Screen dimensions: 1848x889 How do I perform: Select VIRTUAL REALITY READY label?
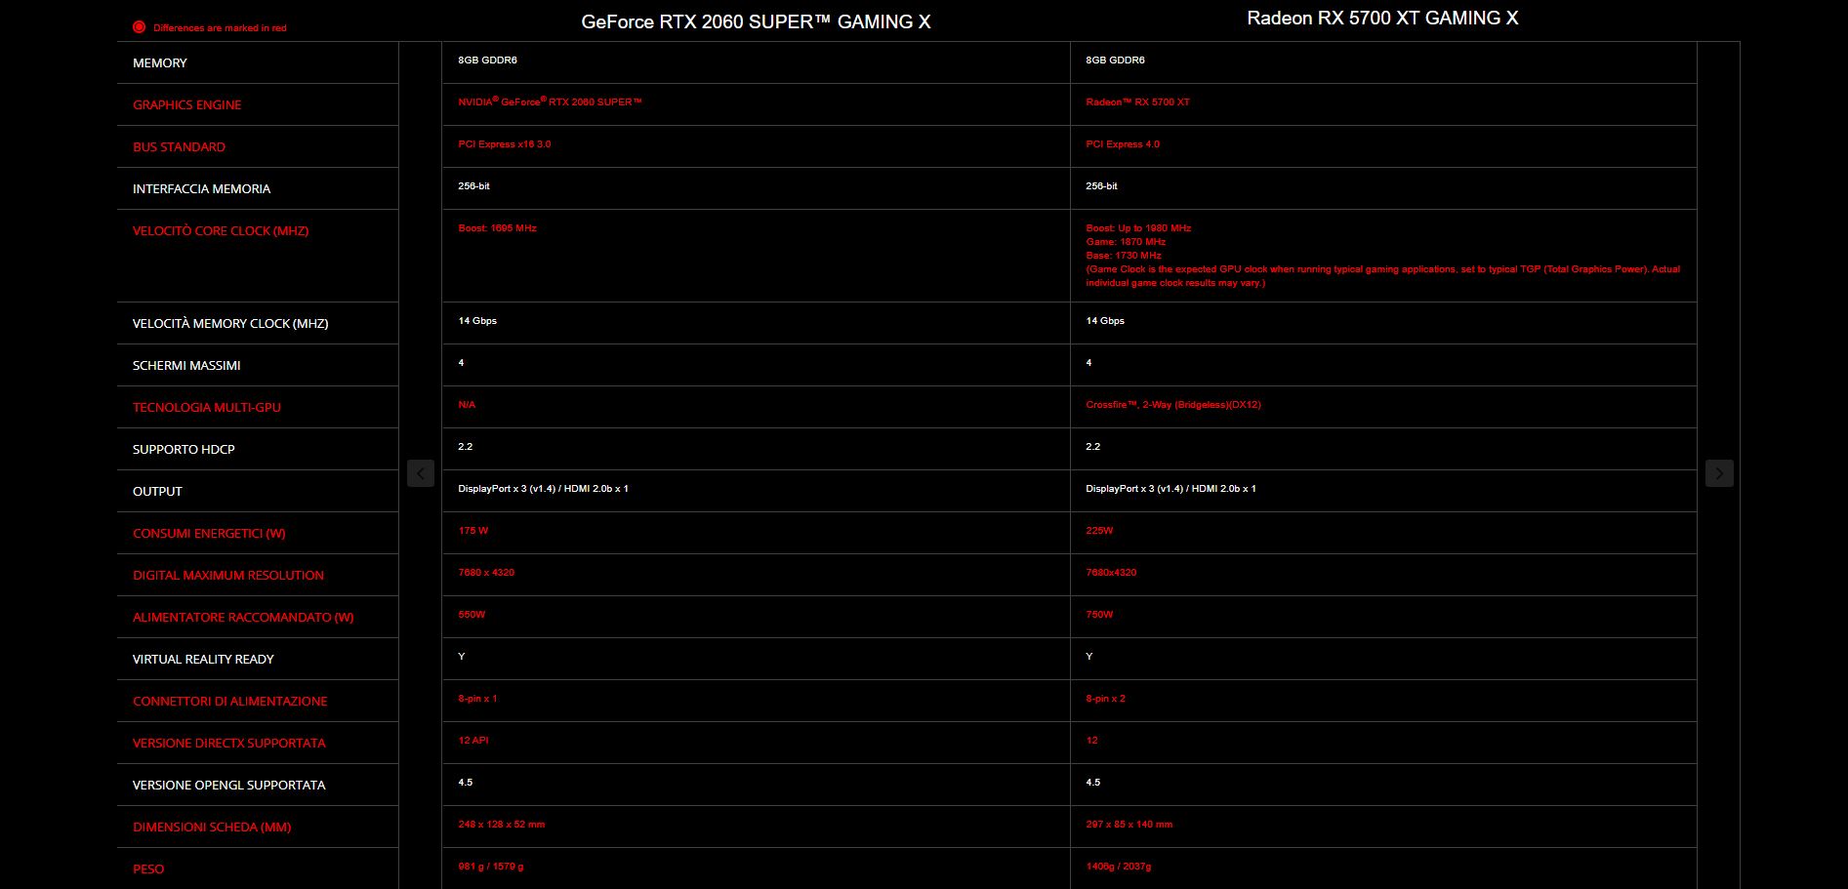click(x=203, y=659)
